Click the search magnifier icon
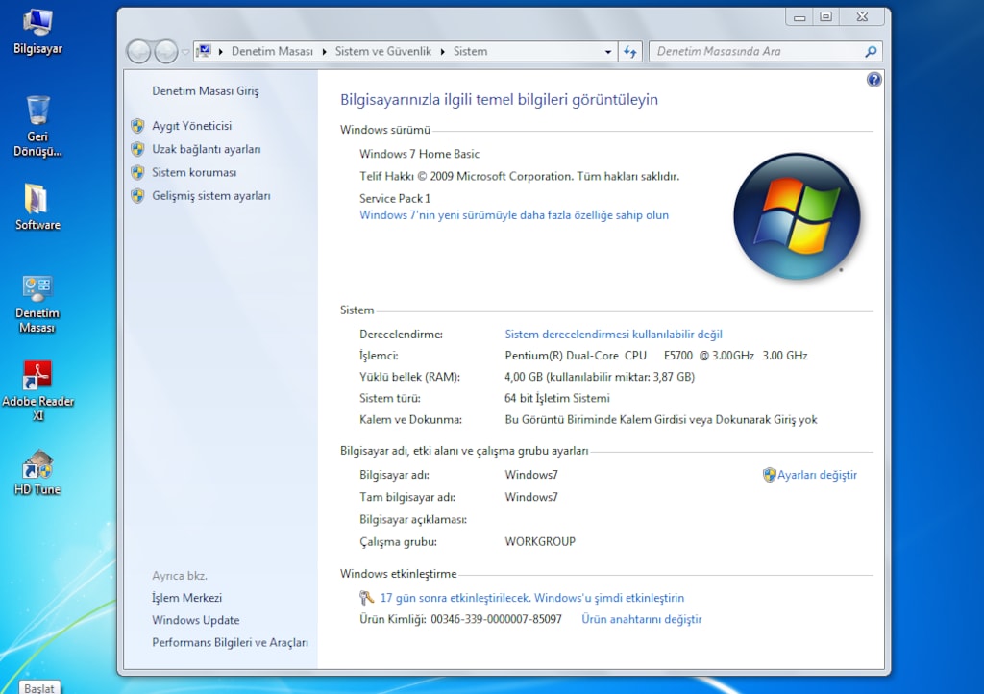 click(871, 52)
